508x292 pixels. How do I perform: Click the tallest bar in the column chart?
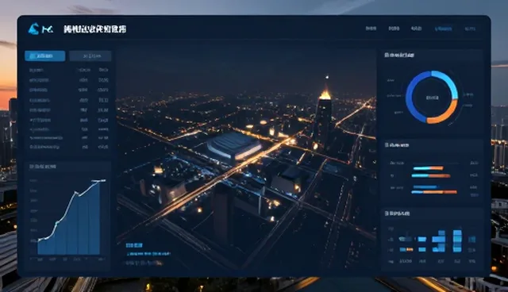point(457,241)
